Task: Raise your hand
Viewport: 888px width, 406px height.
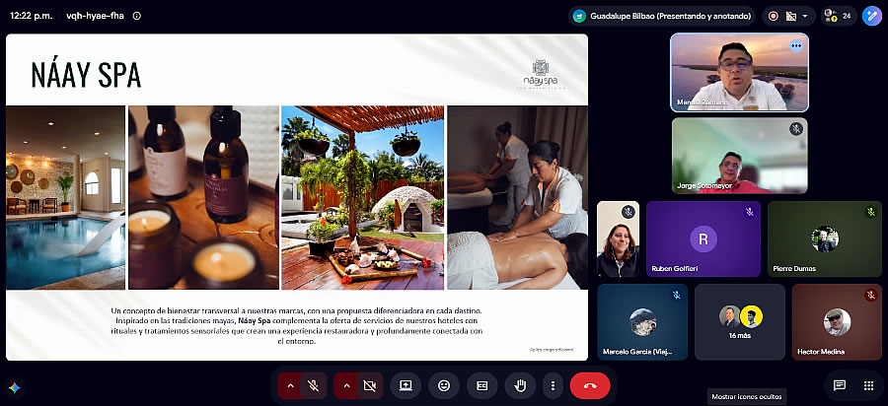Action: tap(520, 385)
